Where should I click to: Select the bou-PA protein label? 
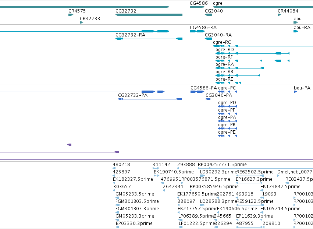coord(302,88)
